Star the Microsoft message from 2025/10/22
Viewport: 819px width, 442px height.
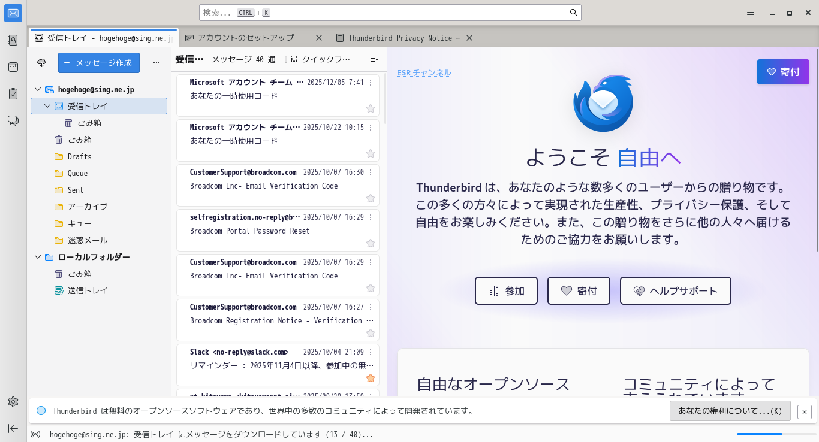click(x=371, y=153)
